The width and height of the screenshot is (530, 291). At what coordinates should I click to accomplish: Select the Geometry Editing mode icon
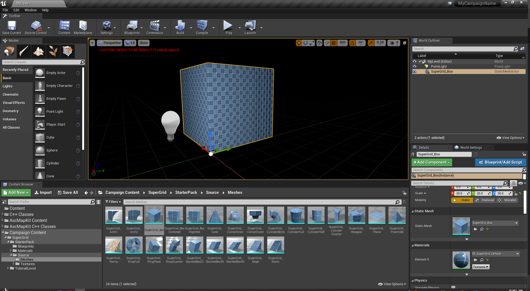point(67,51)
